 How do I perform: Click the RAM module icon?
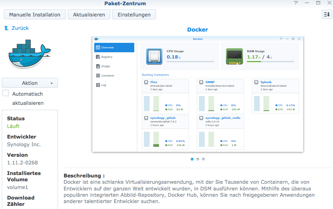(234, 56)
